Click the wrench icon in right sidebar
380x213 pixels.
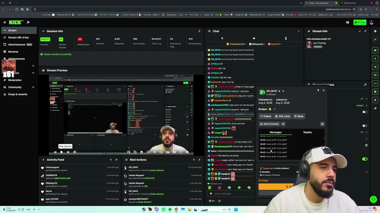point(375,100)
